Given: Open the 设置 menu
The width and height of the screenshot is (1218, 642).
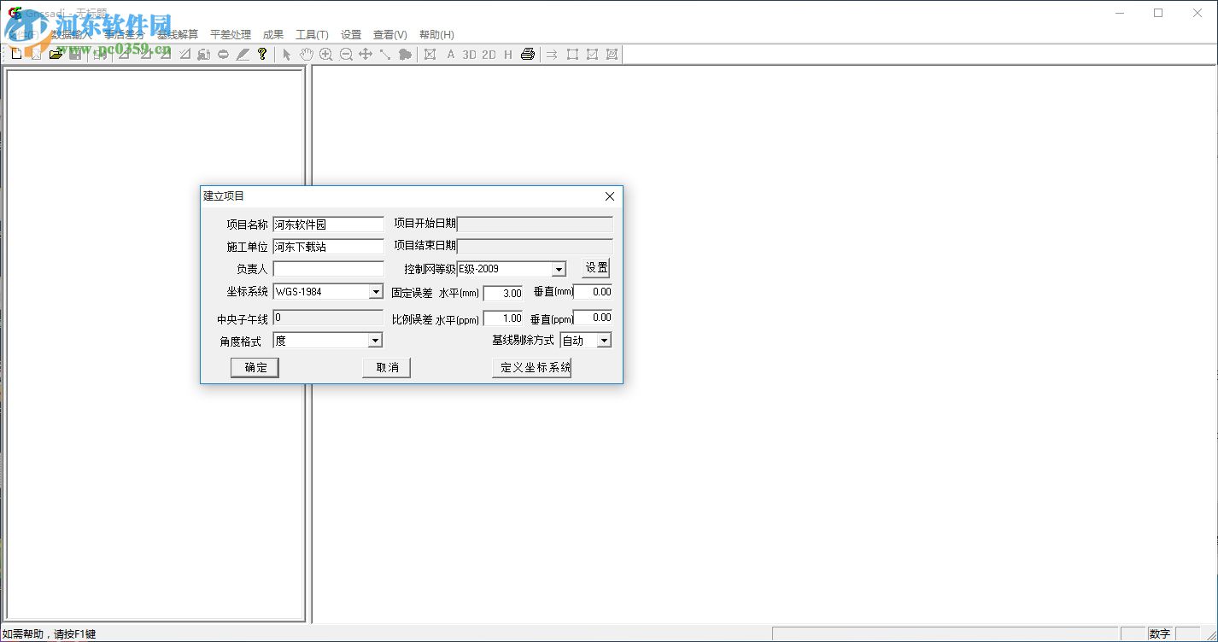Looking at the screenshot, I should tap(351, 35).
